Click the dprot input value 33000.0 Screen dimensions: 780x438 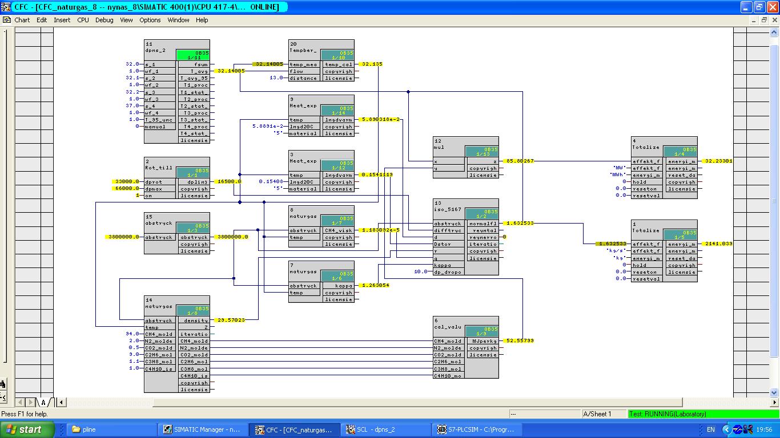pos(126,181)
